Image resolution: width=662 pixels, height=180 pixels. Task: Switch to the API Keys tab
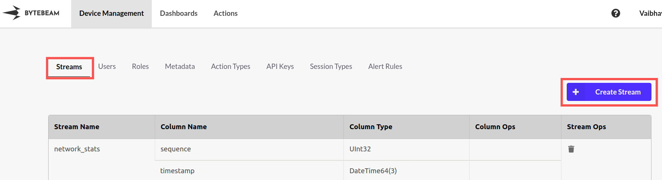280,67
